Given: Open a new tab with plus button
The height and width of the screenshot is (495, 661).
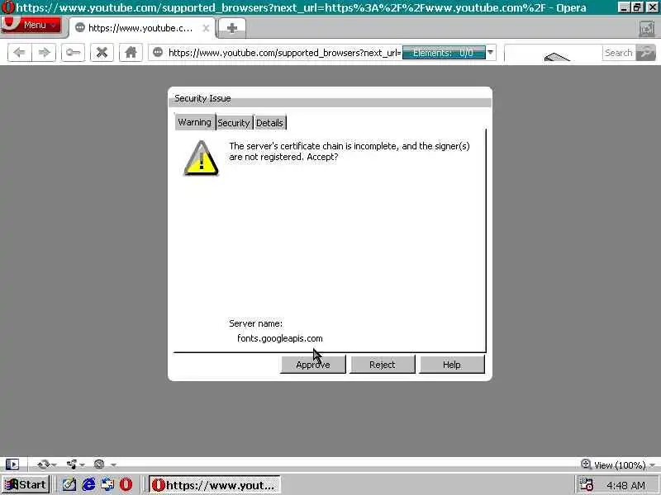Looking at the screenshot, I should [232, 28].
